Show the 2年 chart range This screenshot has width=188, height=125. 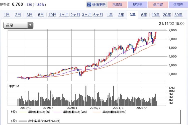(x=121, y=15)
